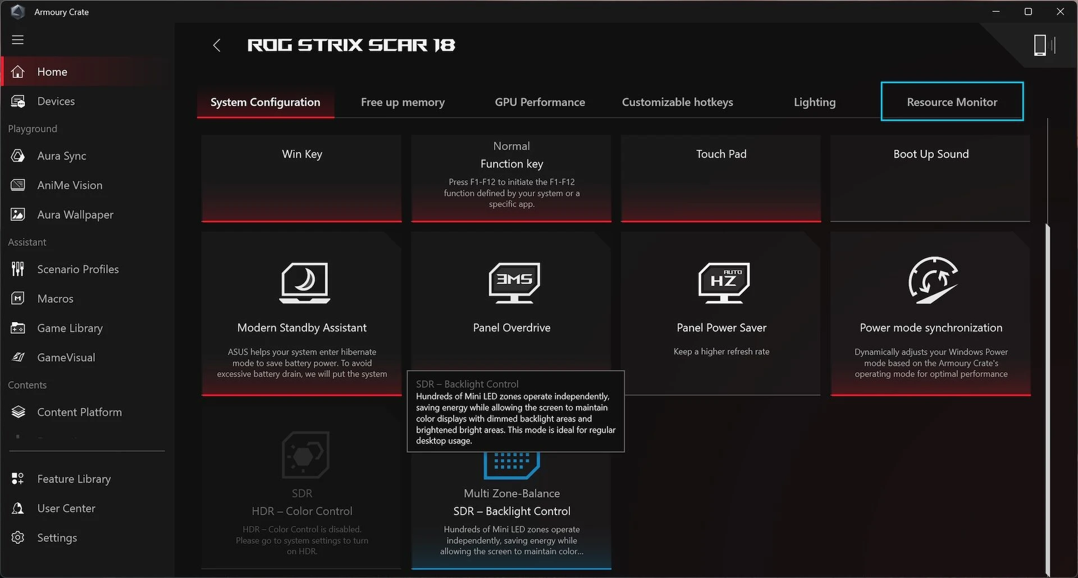Click the "Normal" function key status text

pyautogui.click(x=511, y=146)
